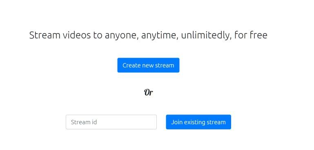Activate the Create new stream control
The image size is (314, 150).
pyautogui.click(x=148, y=65)
